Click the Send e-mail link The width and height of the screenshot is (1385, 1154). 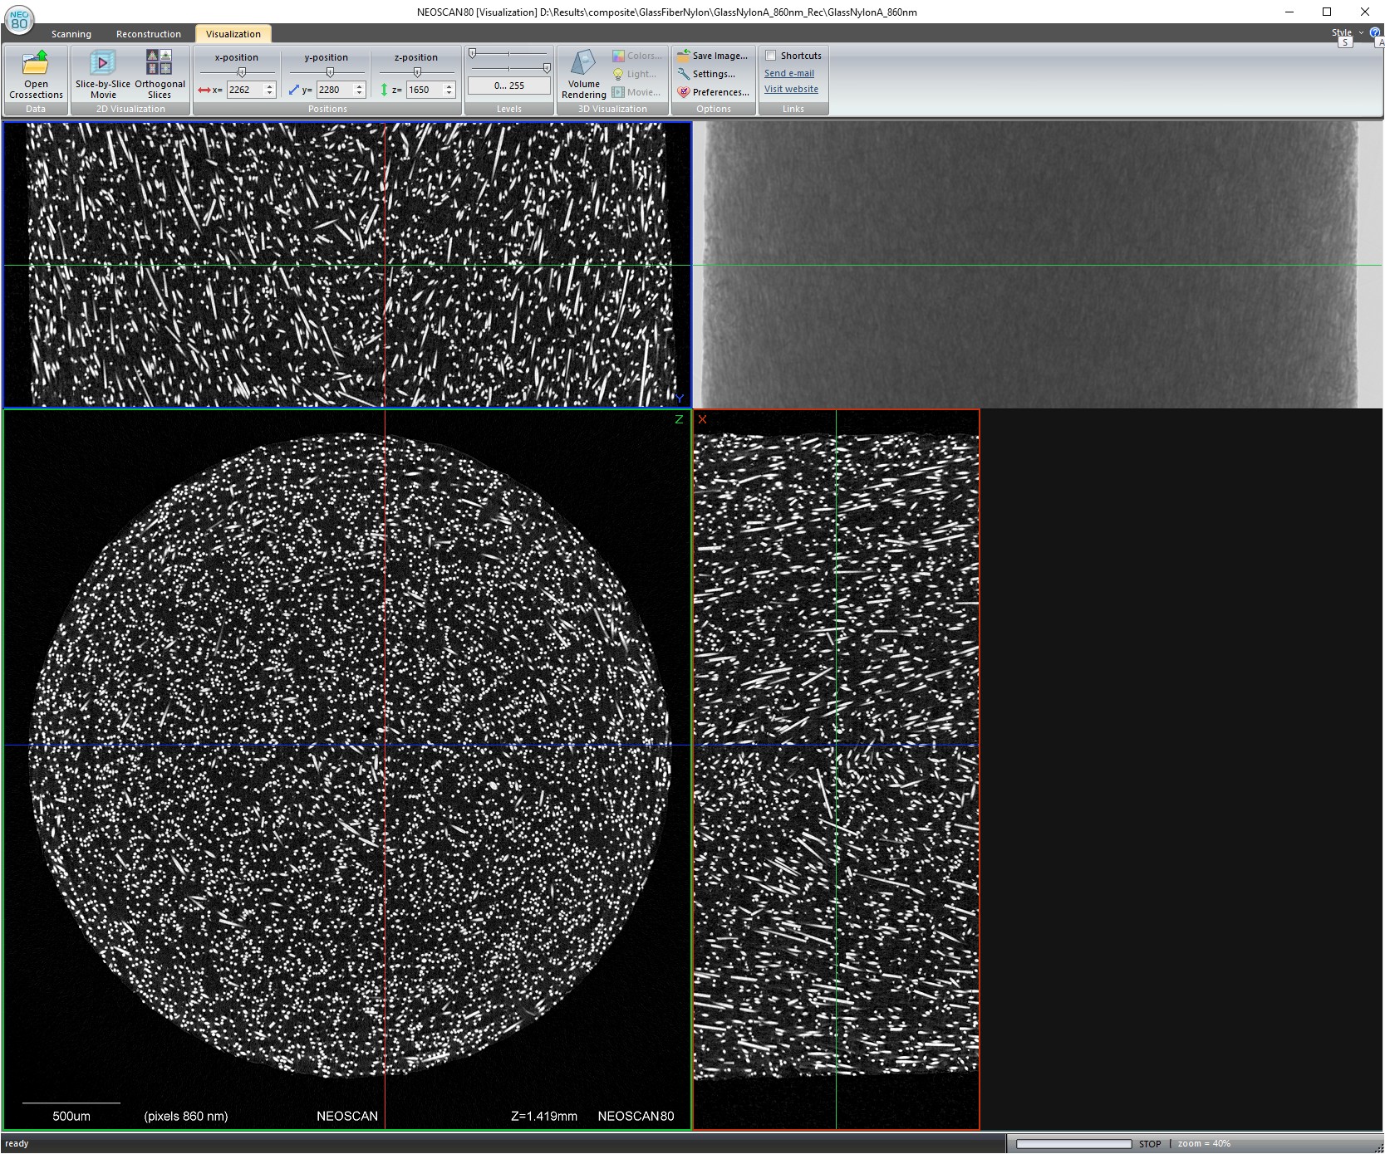(x=789, y=73)
